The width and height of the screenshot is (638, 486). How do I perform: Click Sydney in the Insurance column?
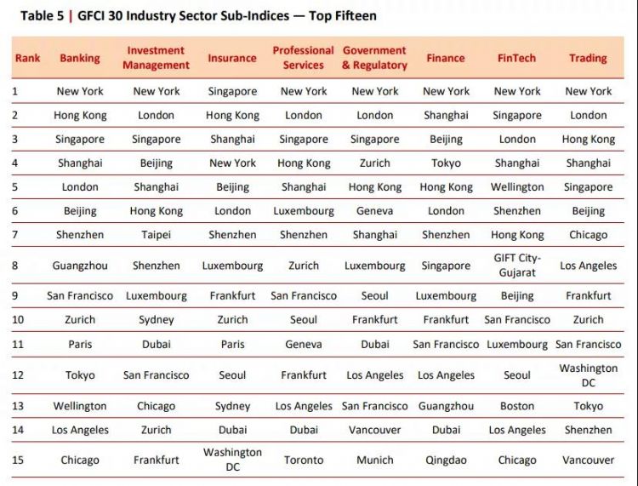232,406
